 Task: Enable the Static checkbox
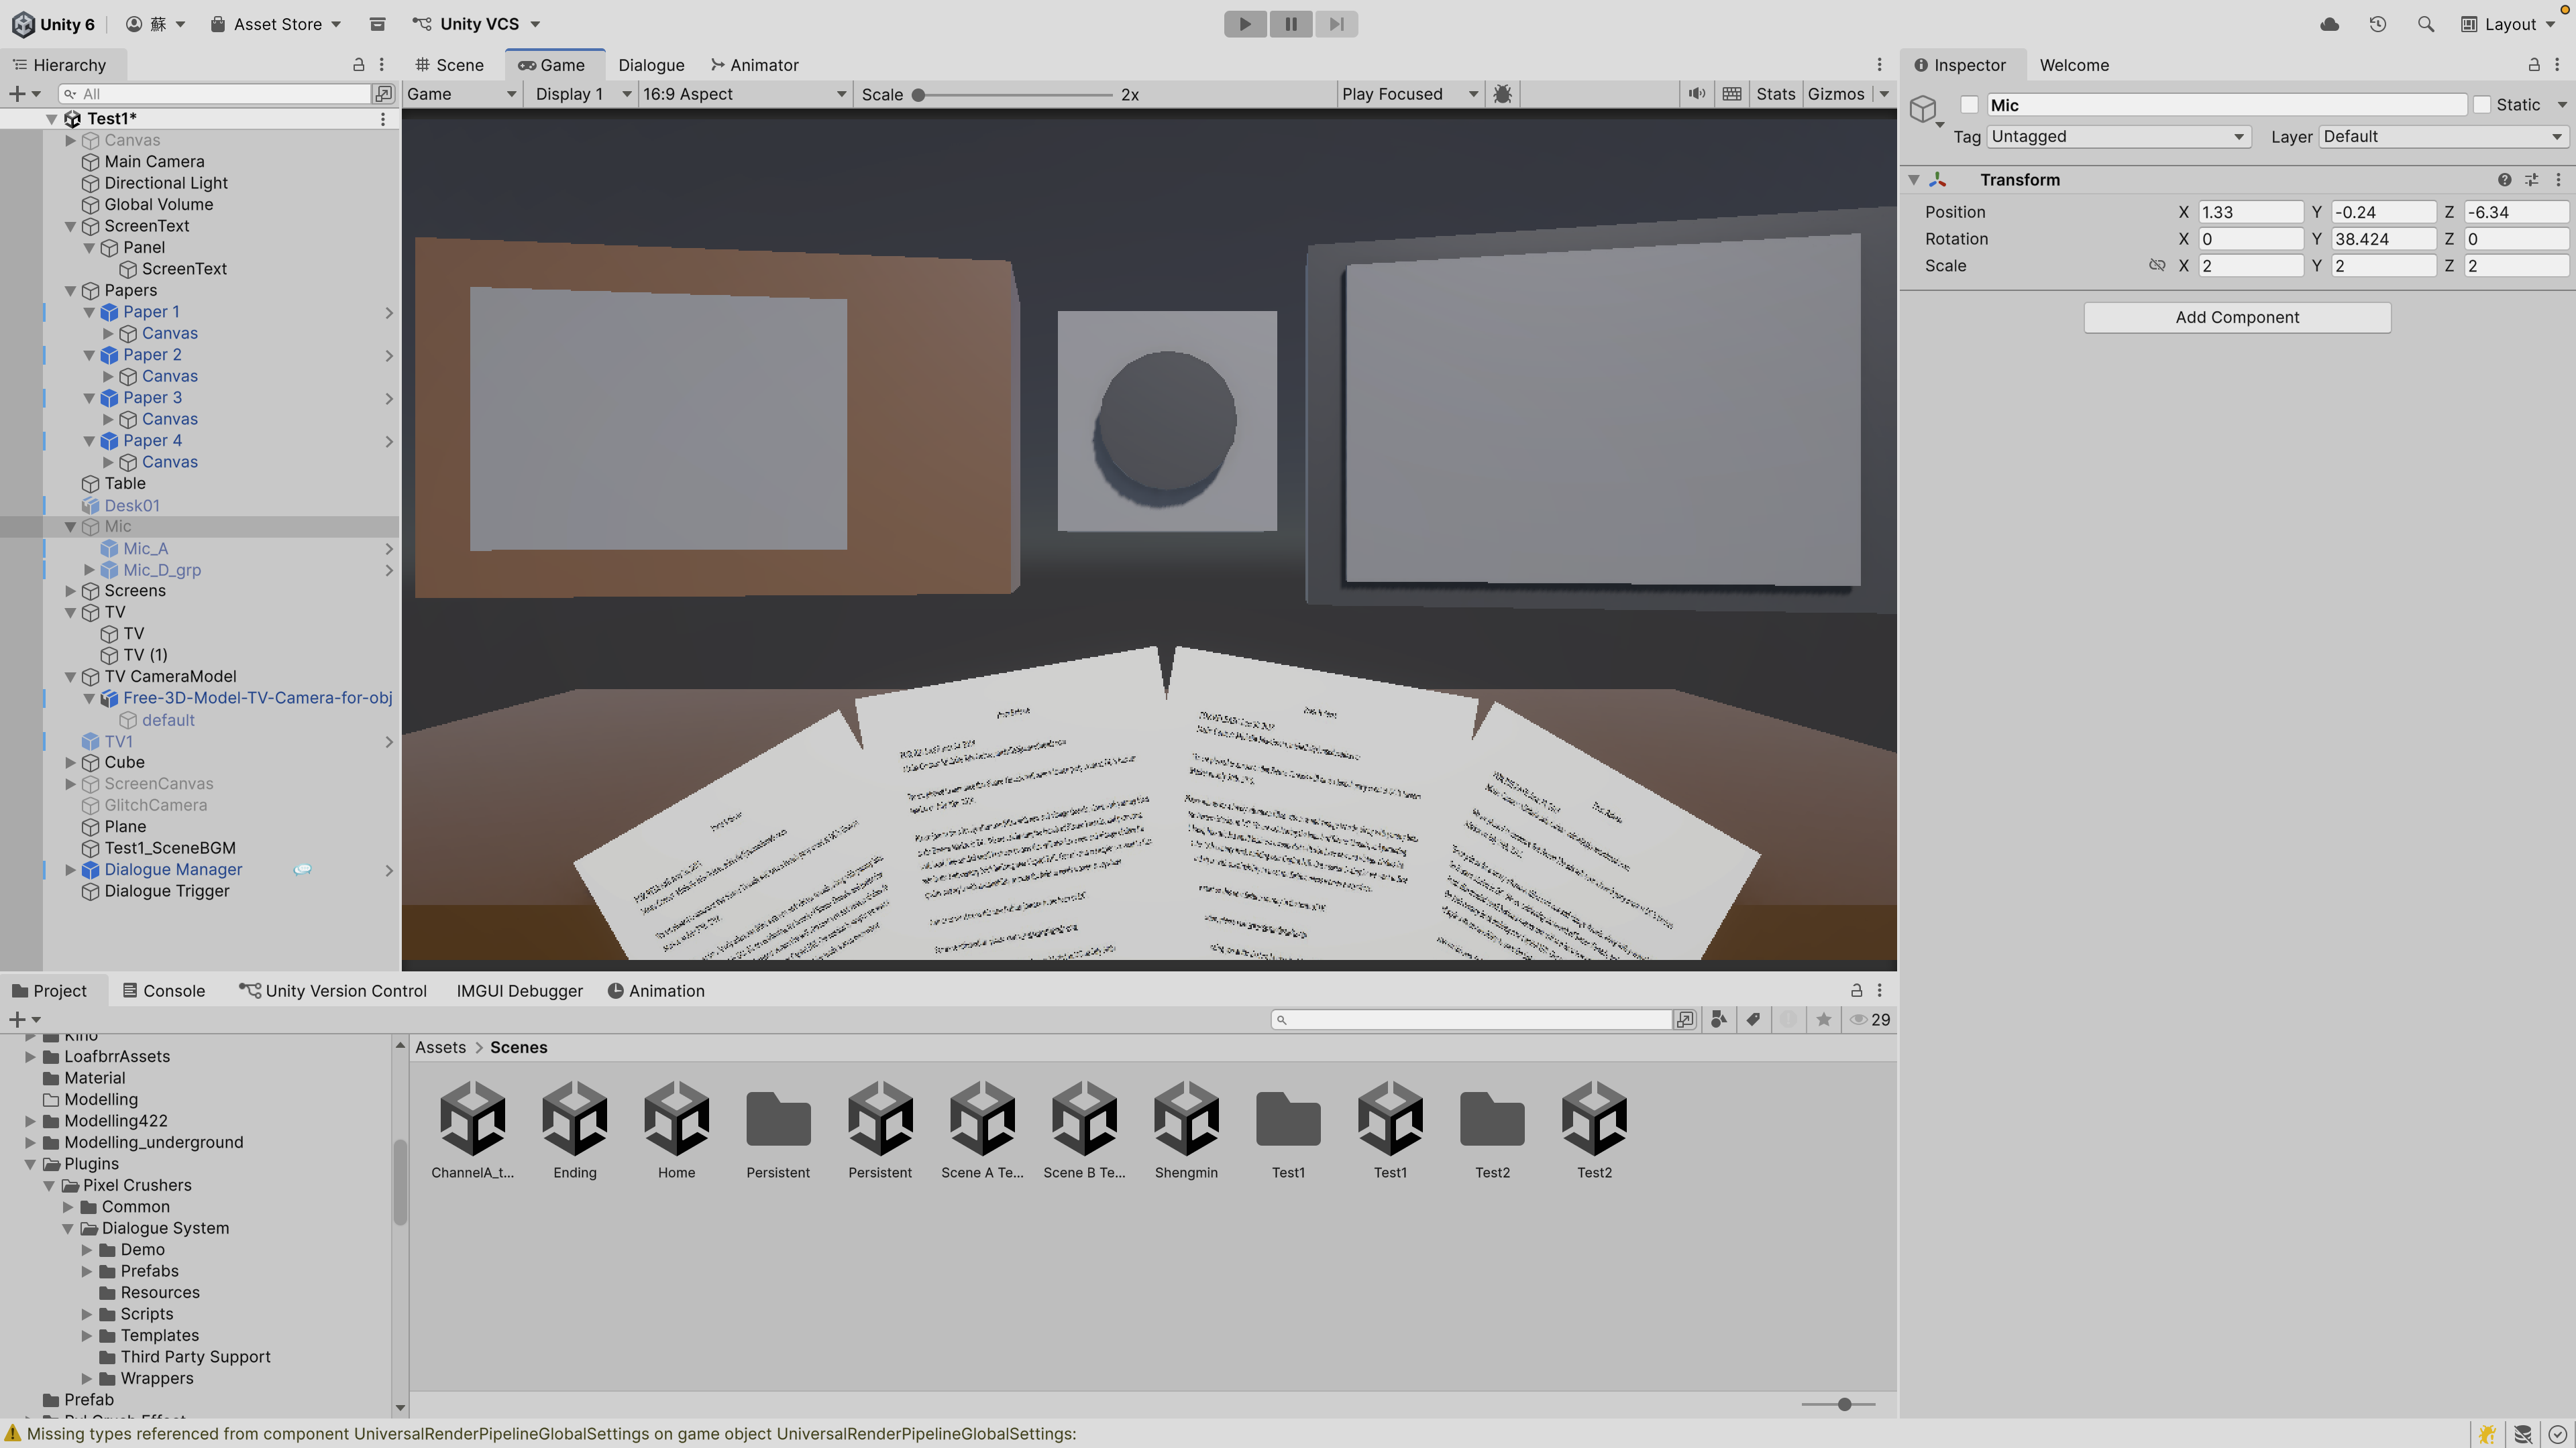click(2482, 105)
